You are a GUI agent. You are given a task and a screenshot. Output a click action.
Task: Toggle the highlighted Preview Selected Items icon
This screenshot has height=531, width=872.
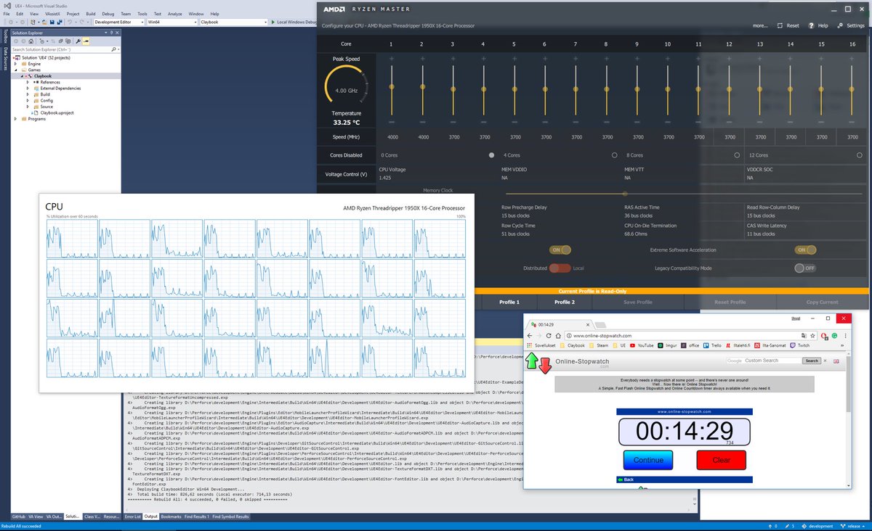coord(86,41)
